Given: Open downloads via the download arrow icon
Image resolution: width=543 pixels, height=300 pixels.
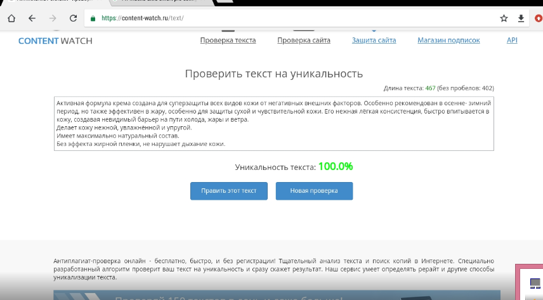Looking at the screenshot, I should (x=521, y=18).
